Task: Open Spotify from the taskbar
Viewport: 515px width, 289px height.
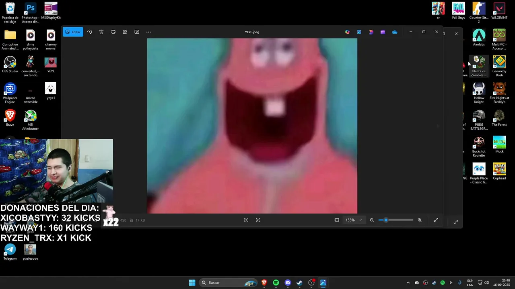Action: [x=276, y=283]
